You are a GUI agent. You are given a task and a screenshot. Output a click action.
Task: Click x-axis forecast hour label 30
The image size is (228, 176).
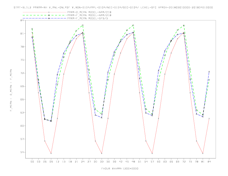pyautogui.click(x=95, y=162)
